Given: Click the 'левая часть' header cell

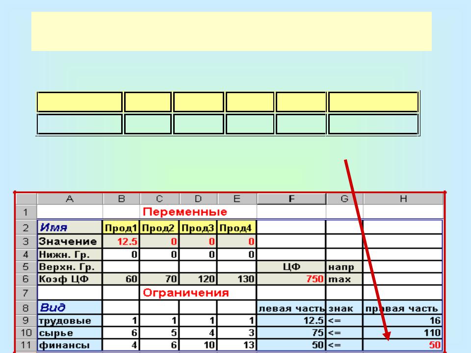Looking at the screenshot, I should 291,307.
